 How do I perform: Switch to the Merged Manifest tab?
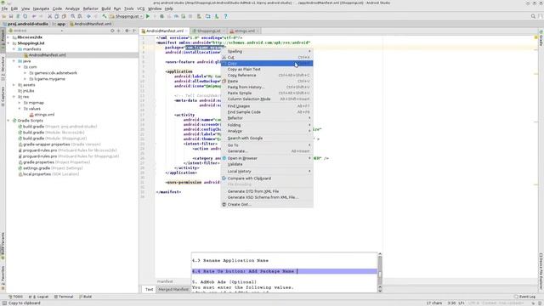[173, 289]
